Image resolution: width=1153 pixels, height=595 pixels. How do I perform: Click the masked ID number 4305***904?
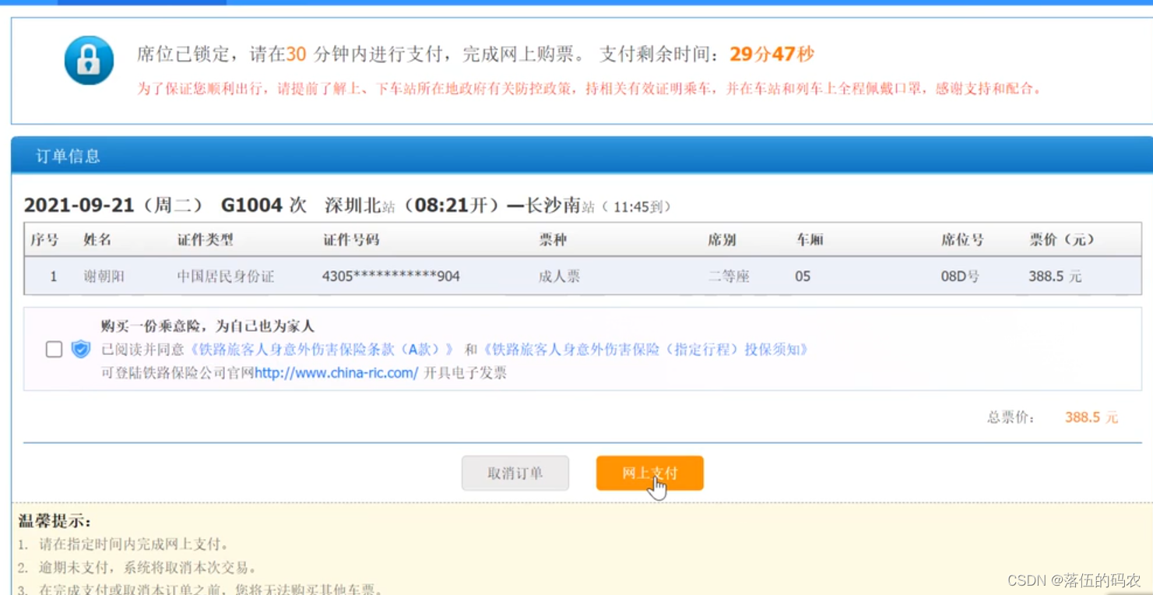pos(388,276)
